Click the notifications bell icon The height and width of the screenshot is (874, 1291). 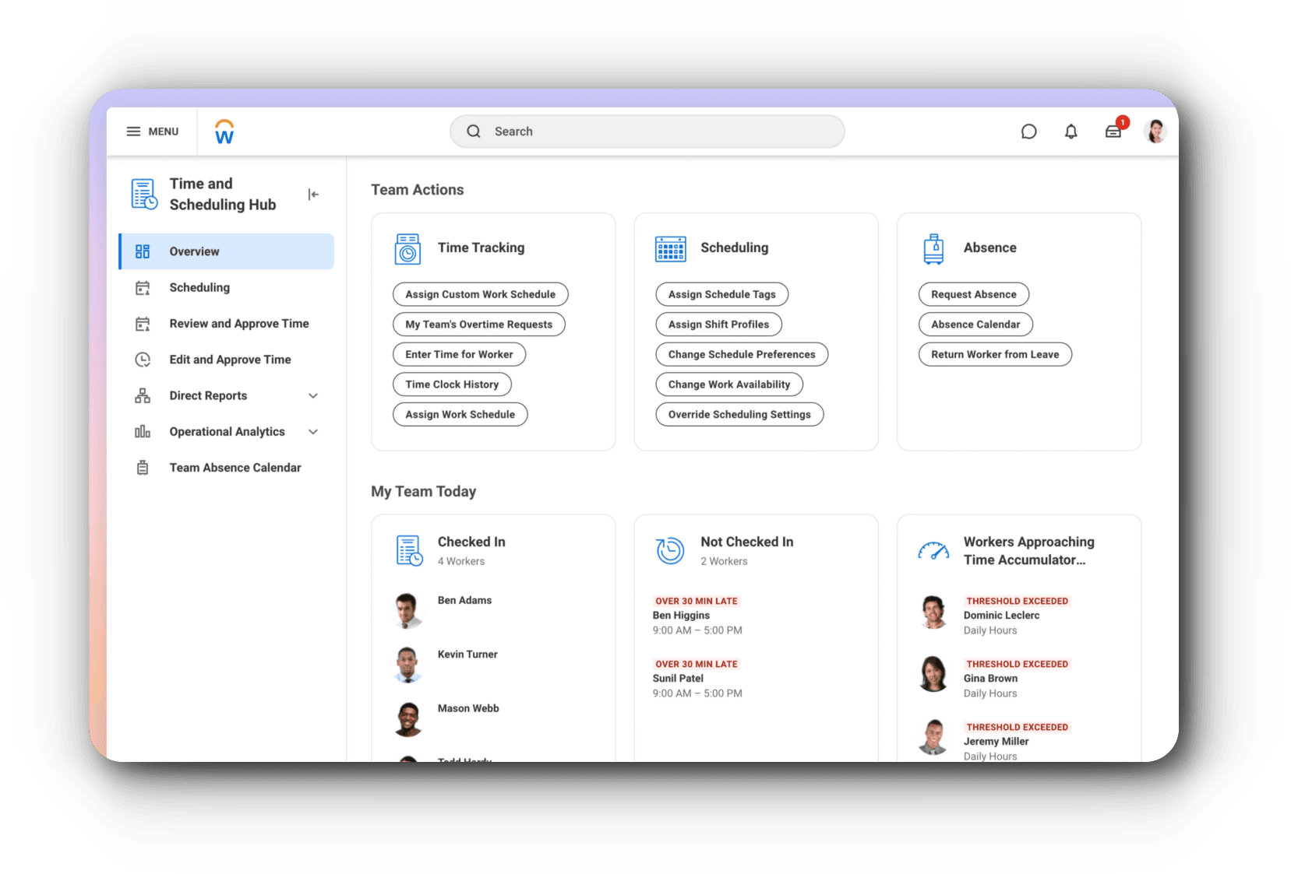(x=1071, y=132)
